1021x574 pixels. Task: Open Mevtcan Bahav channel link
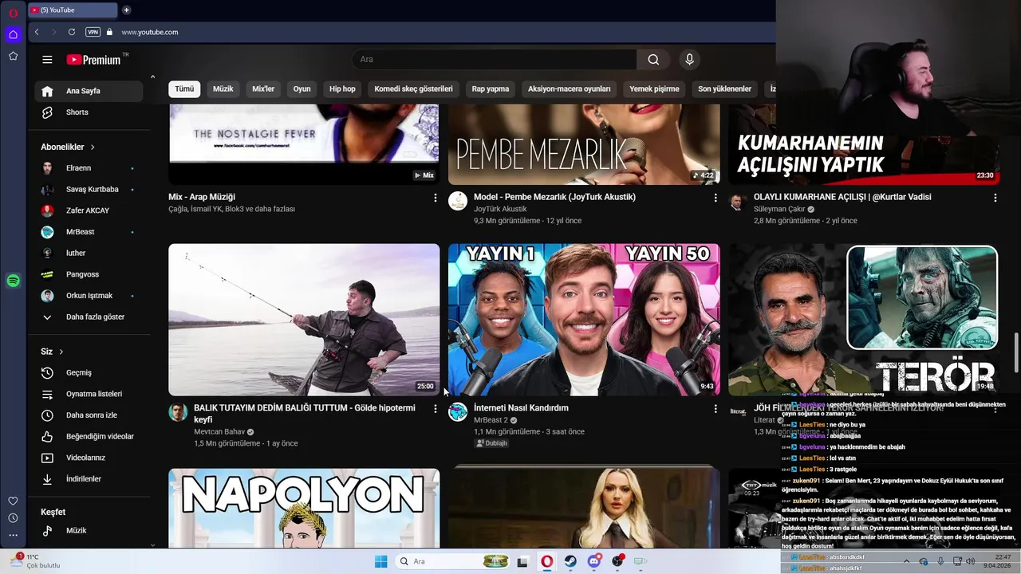(x=219, y=432)
